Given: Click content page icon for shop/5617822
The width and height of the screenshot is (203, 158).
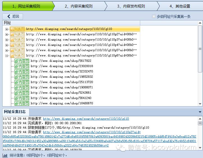Looking at the screenshot, I should [x=22, y=61].
